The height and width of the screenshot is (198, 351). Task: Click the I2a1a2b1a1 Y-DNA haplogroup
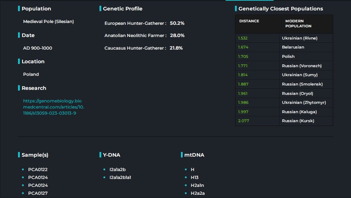pos(120,178)
